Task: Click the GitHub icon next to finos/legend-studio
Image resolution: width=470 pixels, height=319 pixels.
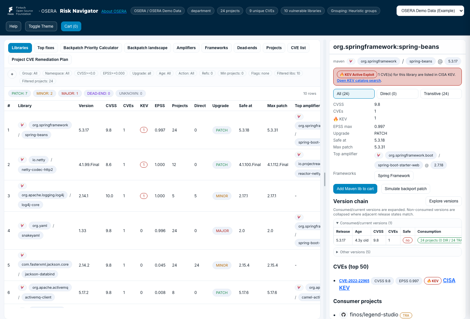Action: coord(343,315)
